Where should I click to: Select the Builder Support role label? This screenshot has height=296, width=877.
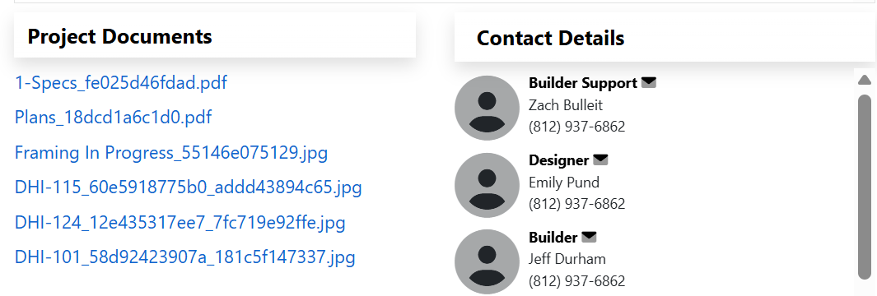click(x=583, y=83)
